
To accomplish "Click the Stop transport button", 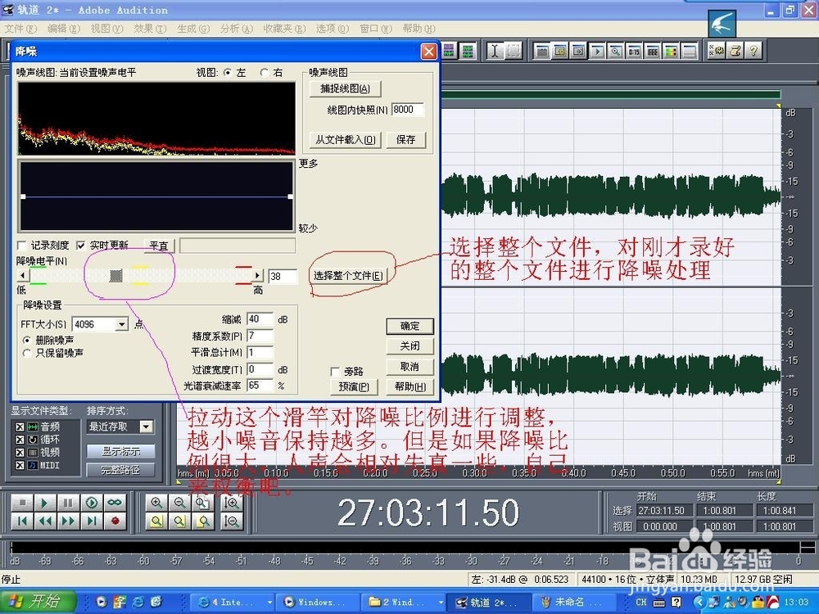I will (x=22, y=503).
